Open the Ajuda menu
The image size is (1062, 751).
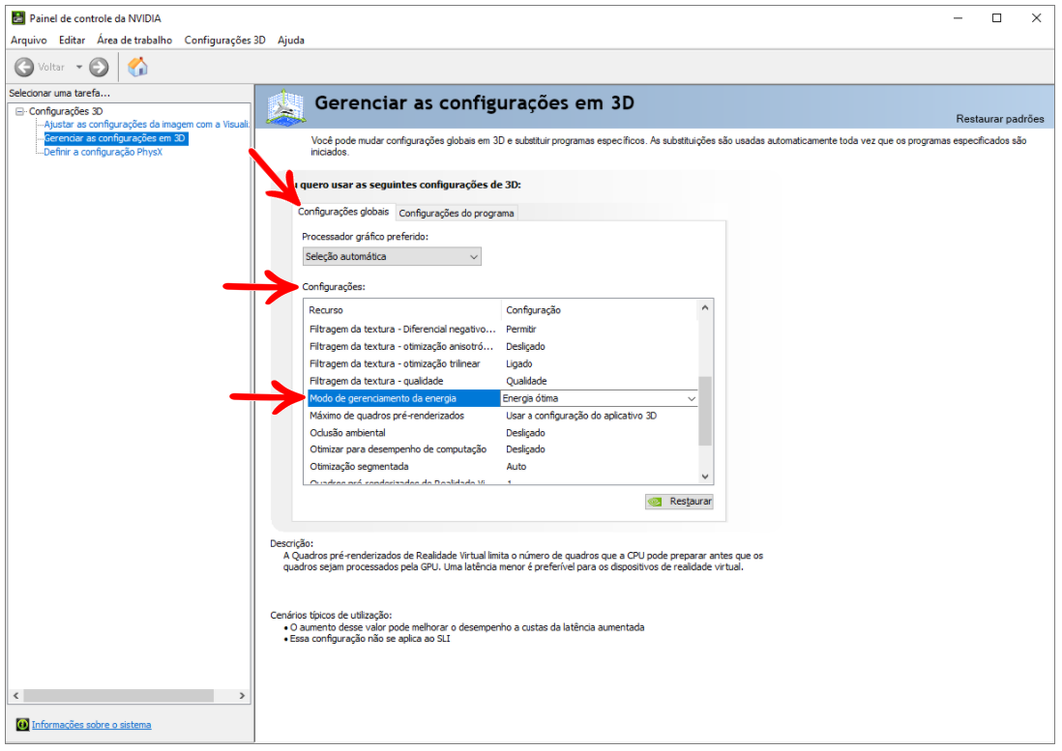pos(290,40)
